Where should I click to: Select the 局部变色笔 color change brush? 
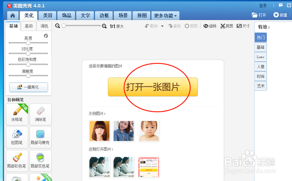tap(40, 161)
